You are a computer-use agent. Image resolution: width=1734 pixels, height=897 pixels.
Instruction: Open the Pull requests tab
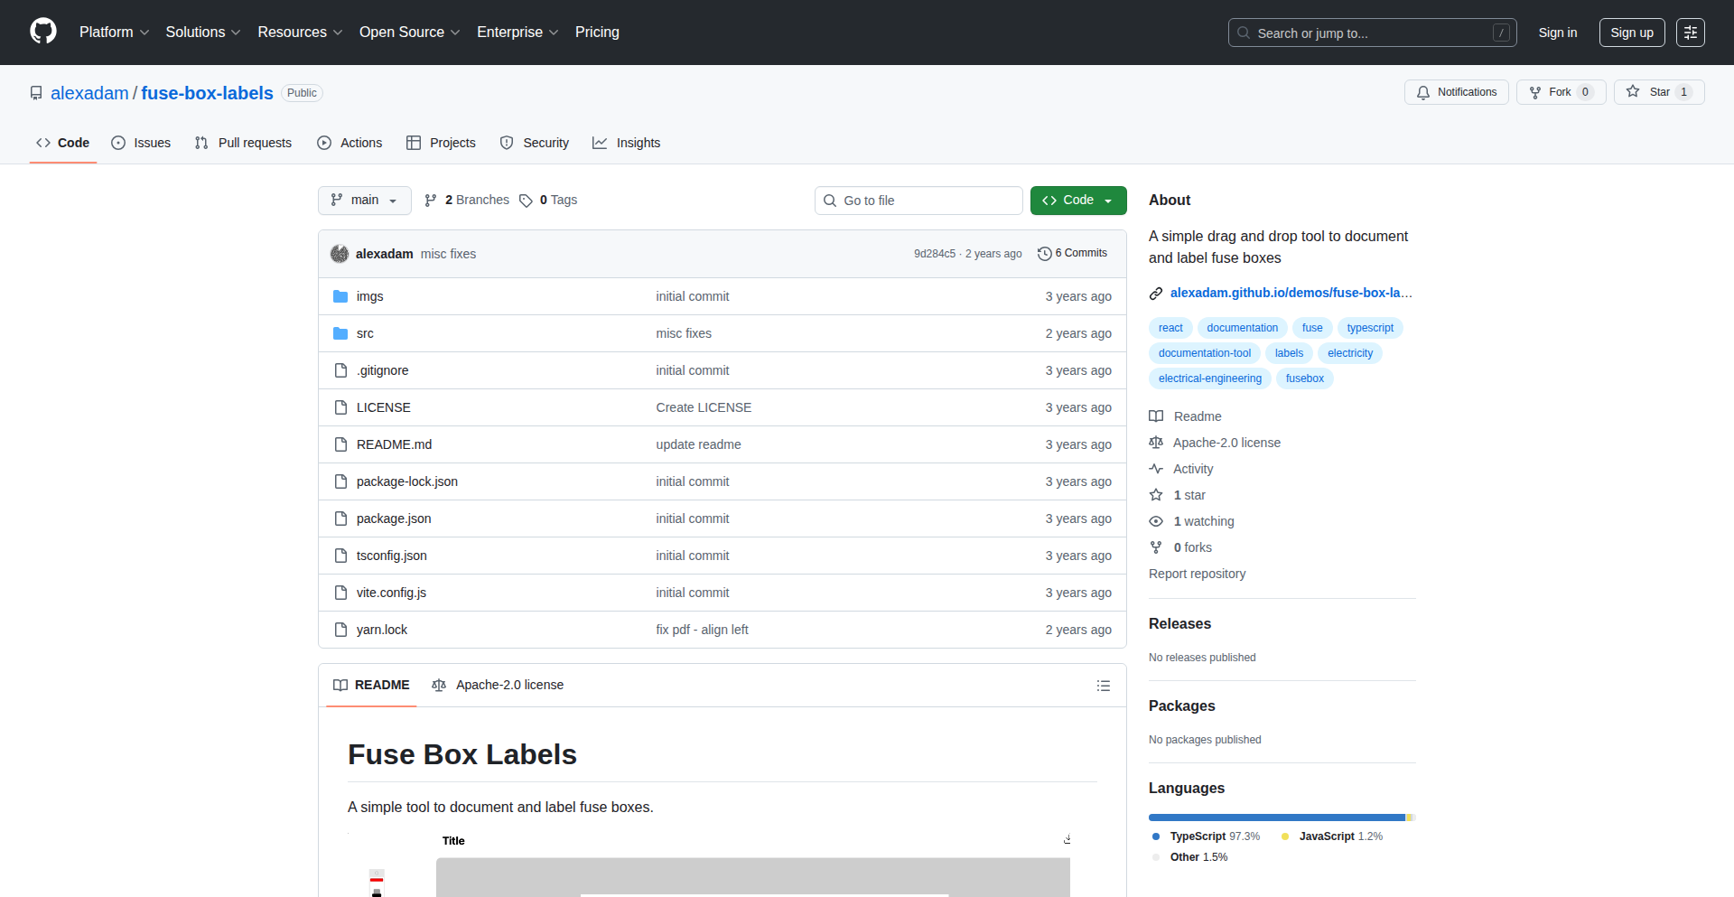click(x=243, y=143)
